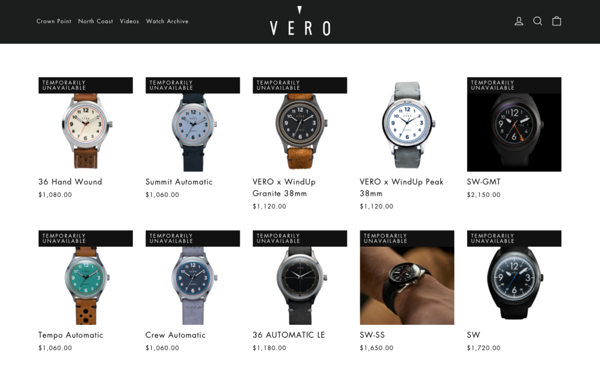
Task: Click the VERO x WindUp Peak 38mm title
Action: coord(401,188)
